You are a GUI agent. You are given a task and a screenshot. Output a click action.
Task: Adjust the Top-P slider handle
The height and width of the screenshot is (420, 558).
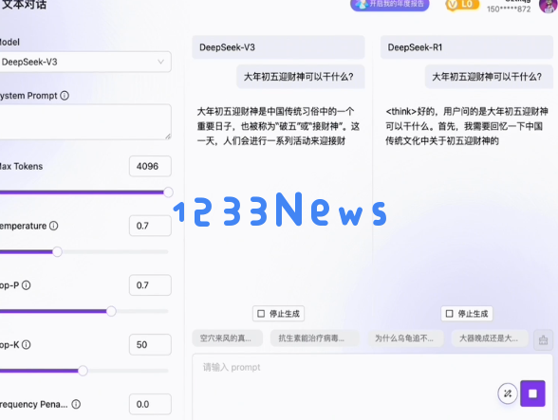111,311
